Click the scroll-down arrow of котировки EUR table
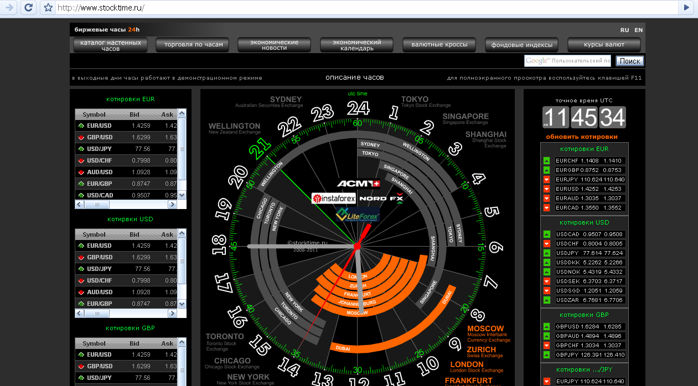Viewport: 698px width, 386px height. [182, 196]
